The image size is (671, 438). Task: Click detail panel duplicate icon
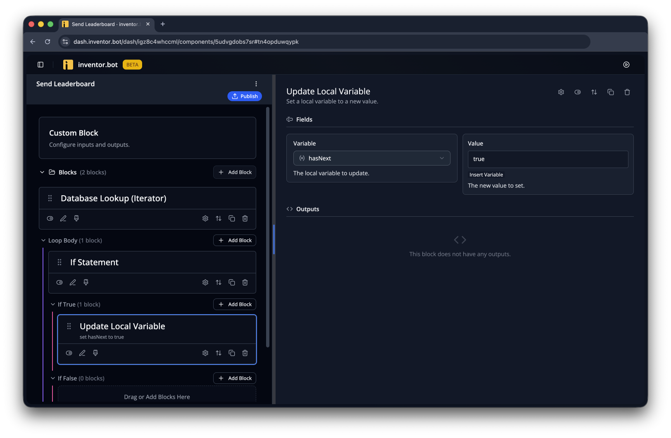(611, 92)
